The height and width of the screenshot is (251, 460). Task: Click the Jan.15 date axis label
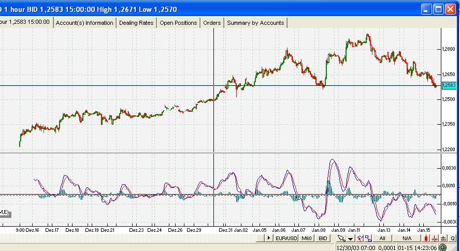coord(424,230)
